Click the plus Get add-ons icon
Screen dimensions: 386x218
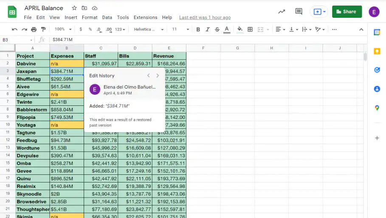point(377,138)
